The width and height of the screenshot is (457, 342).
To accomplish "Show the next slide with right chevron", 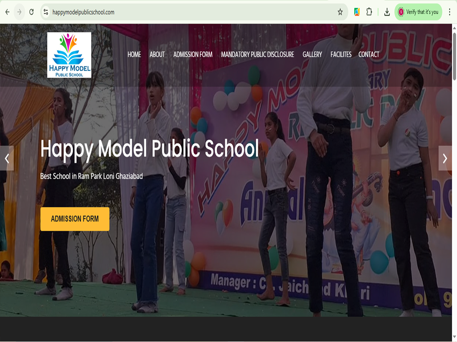I will 445,158.
